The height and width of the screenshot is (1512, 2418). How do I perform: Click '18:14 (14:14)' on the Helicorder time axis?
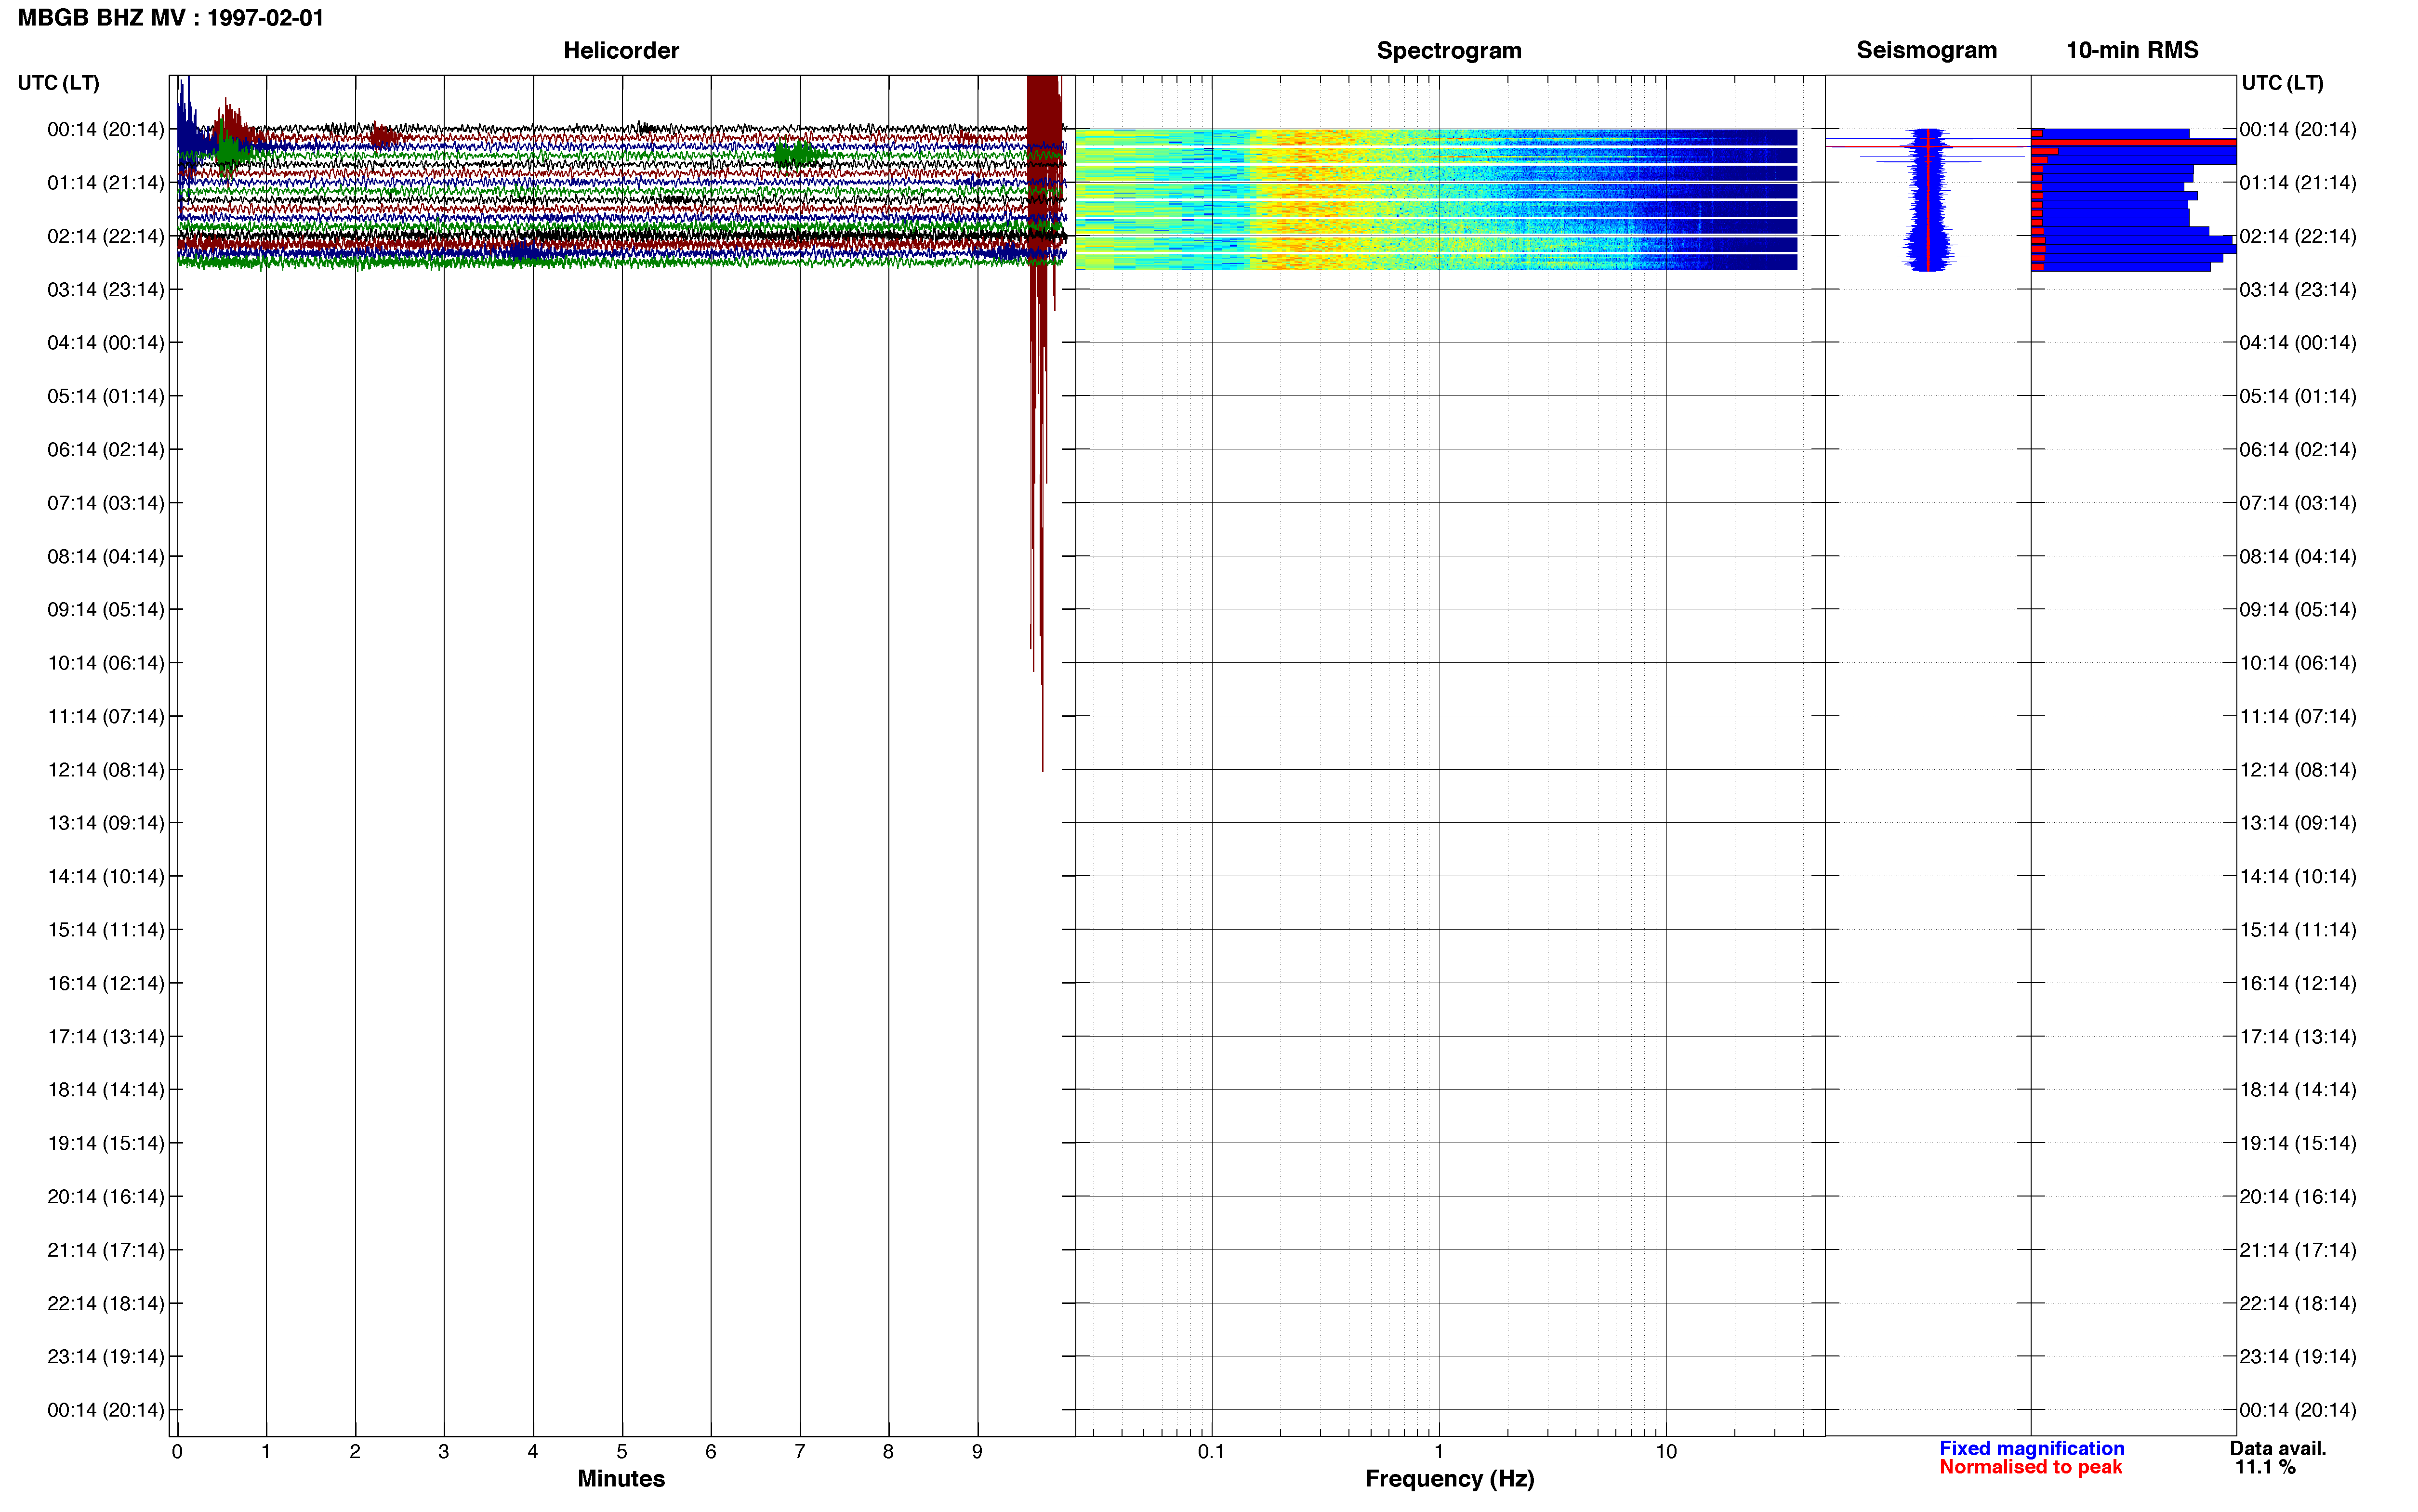[x=106, y=1090]
